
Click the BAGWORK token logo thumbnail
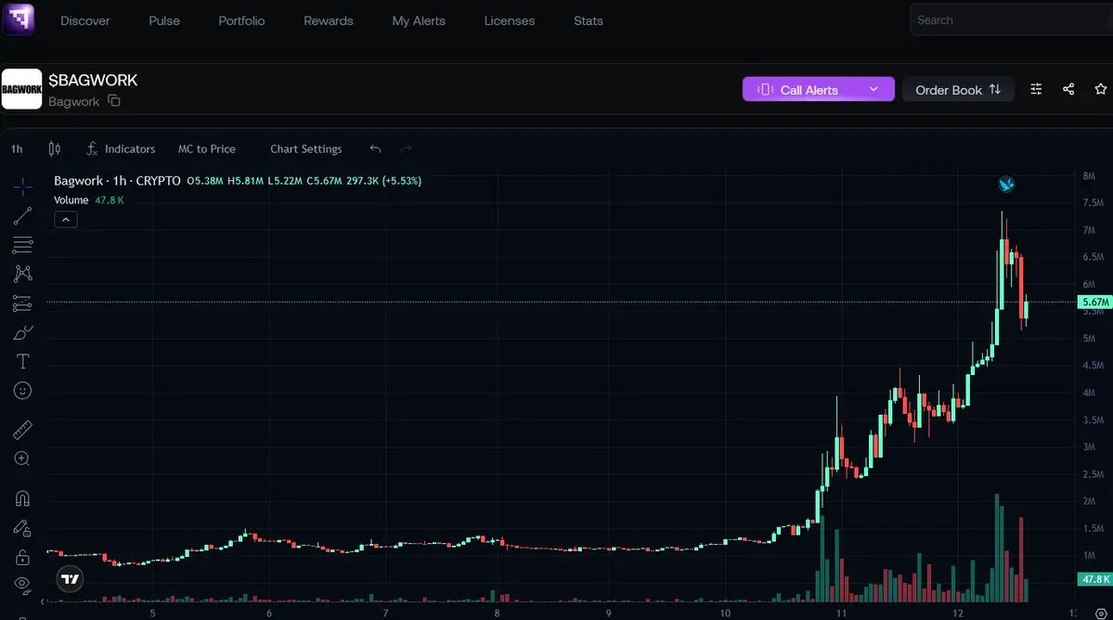[21, 89]
